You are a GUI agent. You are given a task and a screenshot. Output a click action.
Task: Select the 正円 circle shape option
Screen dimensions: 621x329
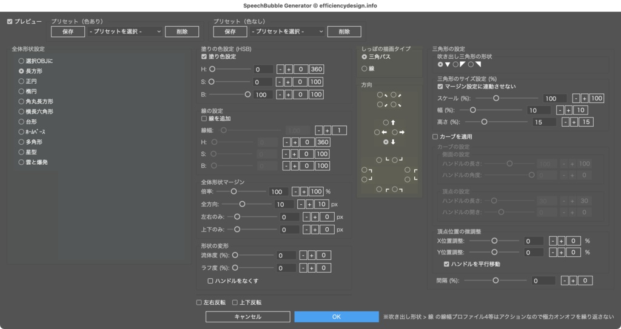click(21, 81)
